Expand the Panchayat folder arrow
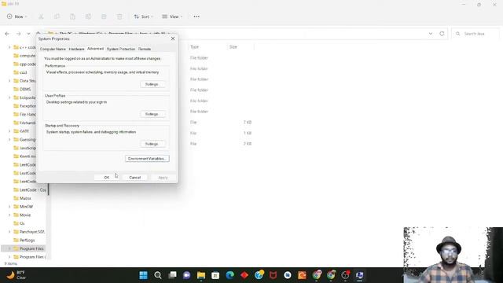The image size is (503, 283). coord(9,232)
